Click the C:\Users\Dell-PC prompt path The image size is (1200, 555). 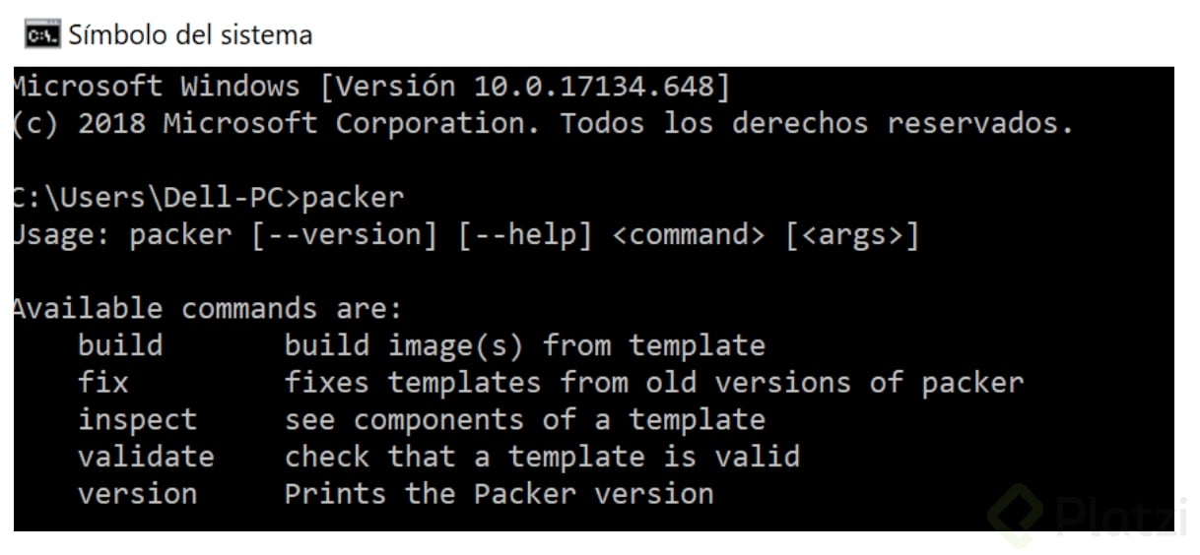pyautogui.click(x=150, y=198)
